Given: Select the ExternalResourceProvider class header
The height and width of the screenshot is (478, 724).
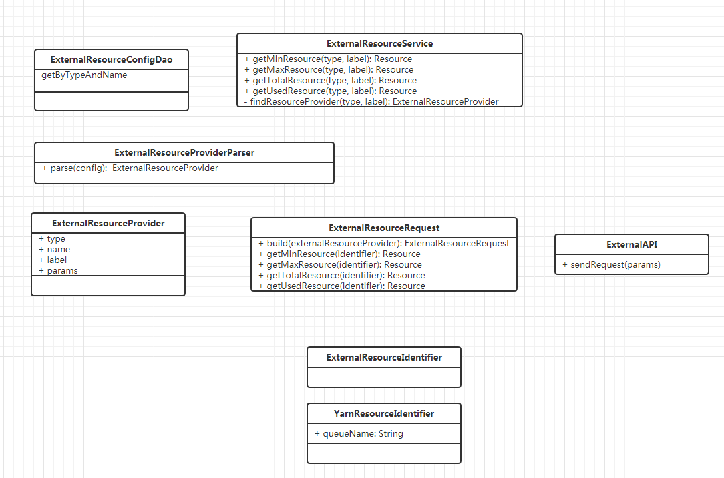Looking at the screenshot, I should [x=108, y=223].
